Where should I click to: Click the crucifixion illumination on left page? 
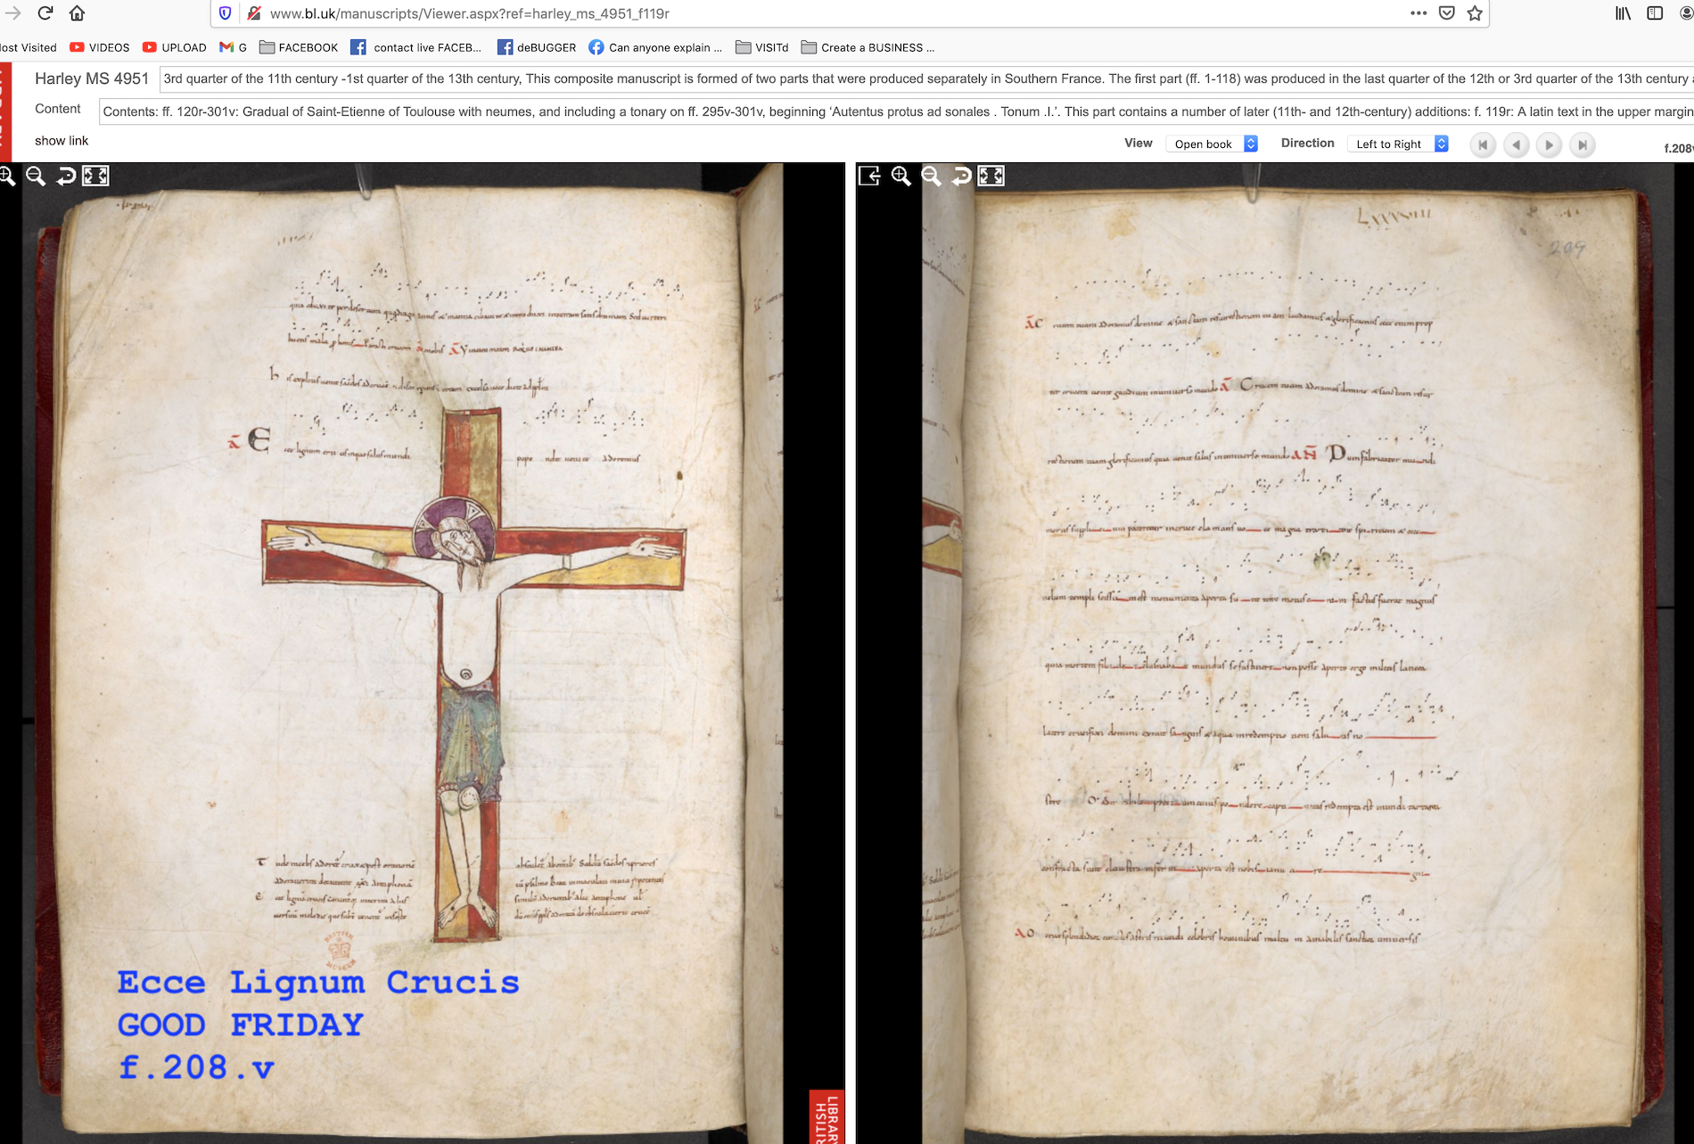[473, 673]
